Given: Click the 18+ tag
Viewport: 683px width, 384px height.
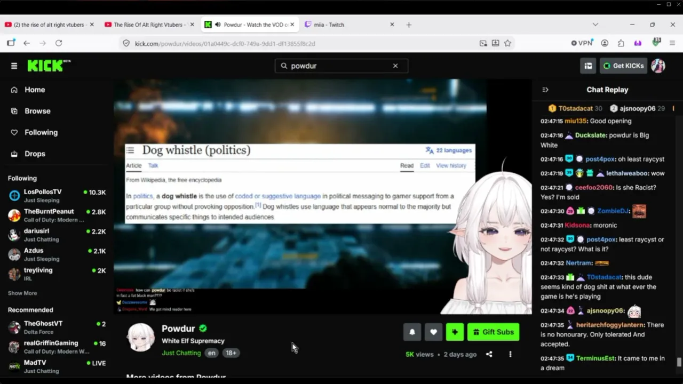Looking at the screenshot, I should tap(231, 353).
